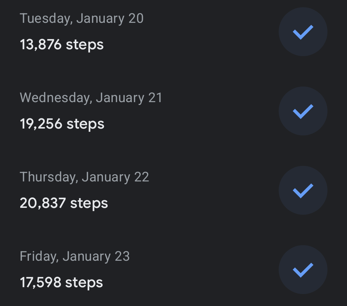This screenshot has height=306, width=347.
Task: Click the 17,598 steps count
Action: click(x=61, y=283)
